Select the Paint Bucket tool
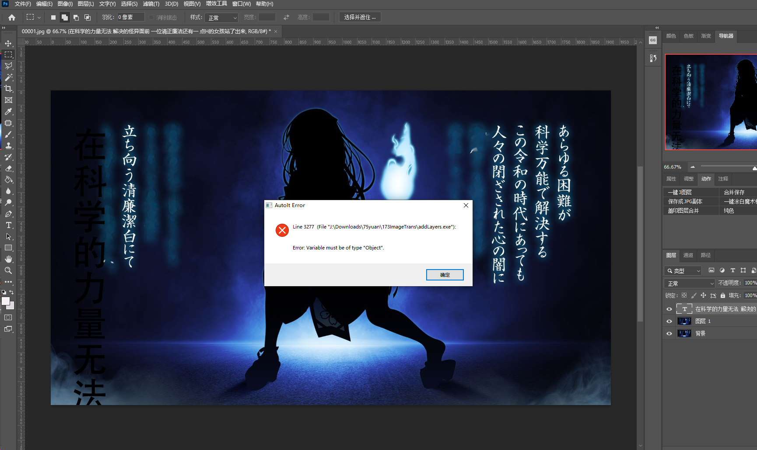 [x=8, y=180]
